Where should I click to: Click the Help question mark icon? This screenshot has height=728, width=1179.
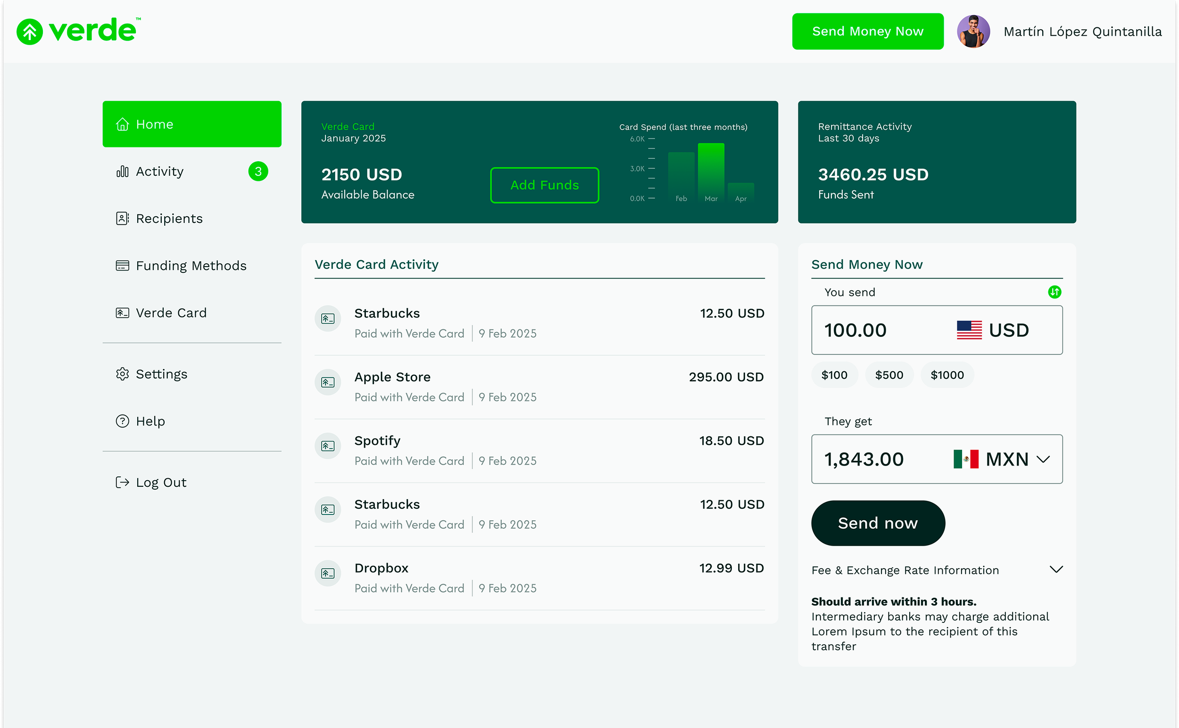point(123,421)
